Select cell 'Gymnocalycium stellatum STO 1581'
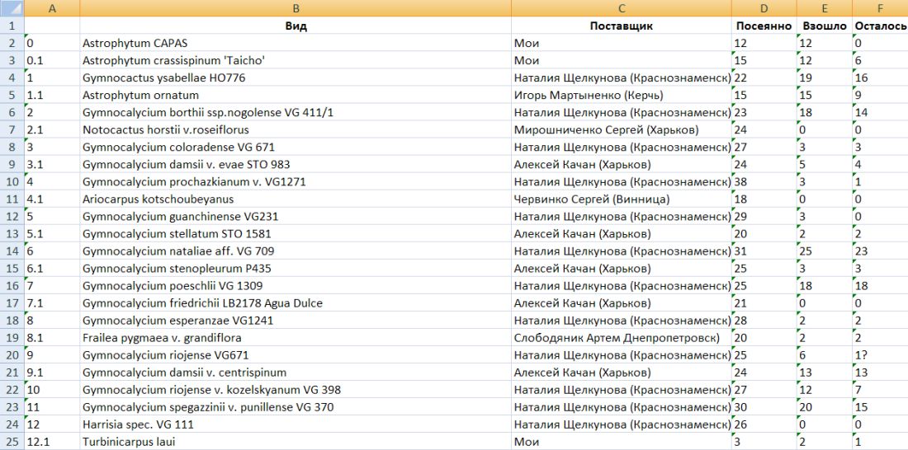The image size is (908, 450). pos(296,234)
